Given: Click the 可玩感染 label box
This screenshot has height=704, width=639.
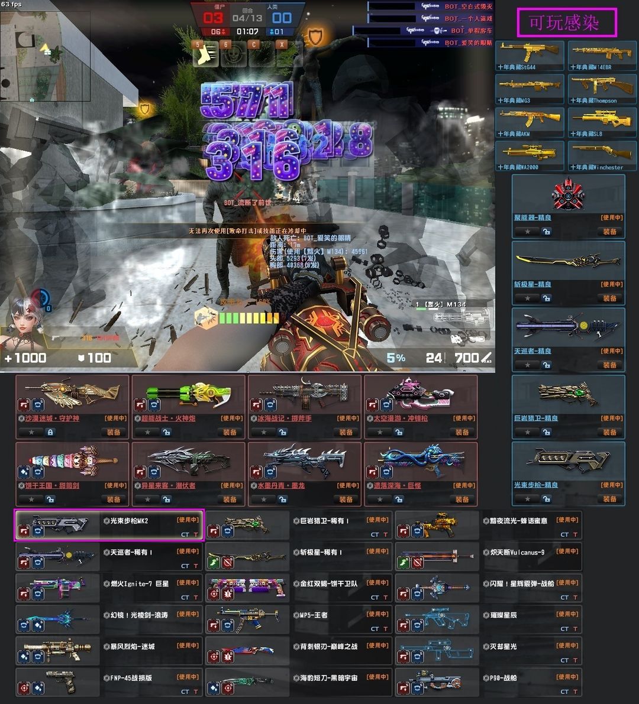Looking at the screenshot, I should pos(566,23).
